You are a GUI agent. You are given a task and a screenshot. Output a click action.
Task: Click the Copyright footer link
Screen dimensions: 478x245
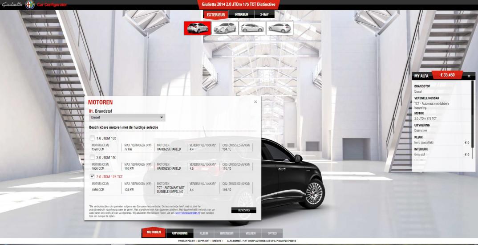[x=203, y=241]
